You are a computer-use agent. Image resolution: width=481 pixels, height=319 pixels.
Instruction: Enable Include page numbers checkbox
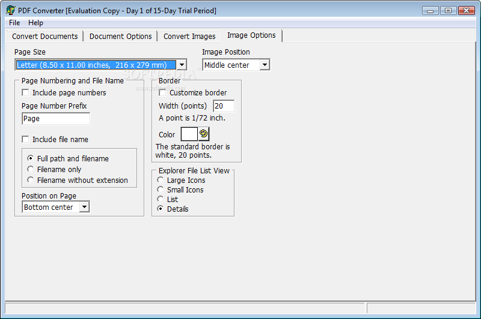25,93
